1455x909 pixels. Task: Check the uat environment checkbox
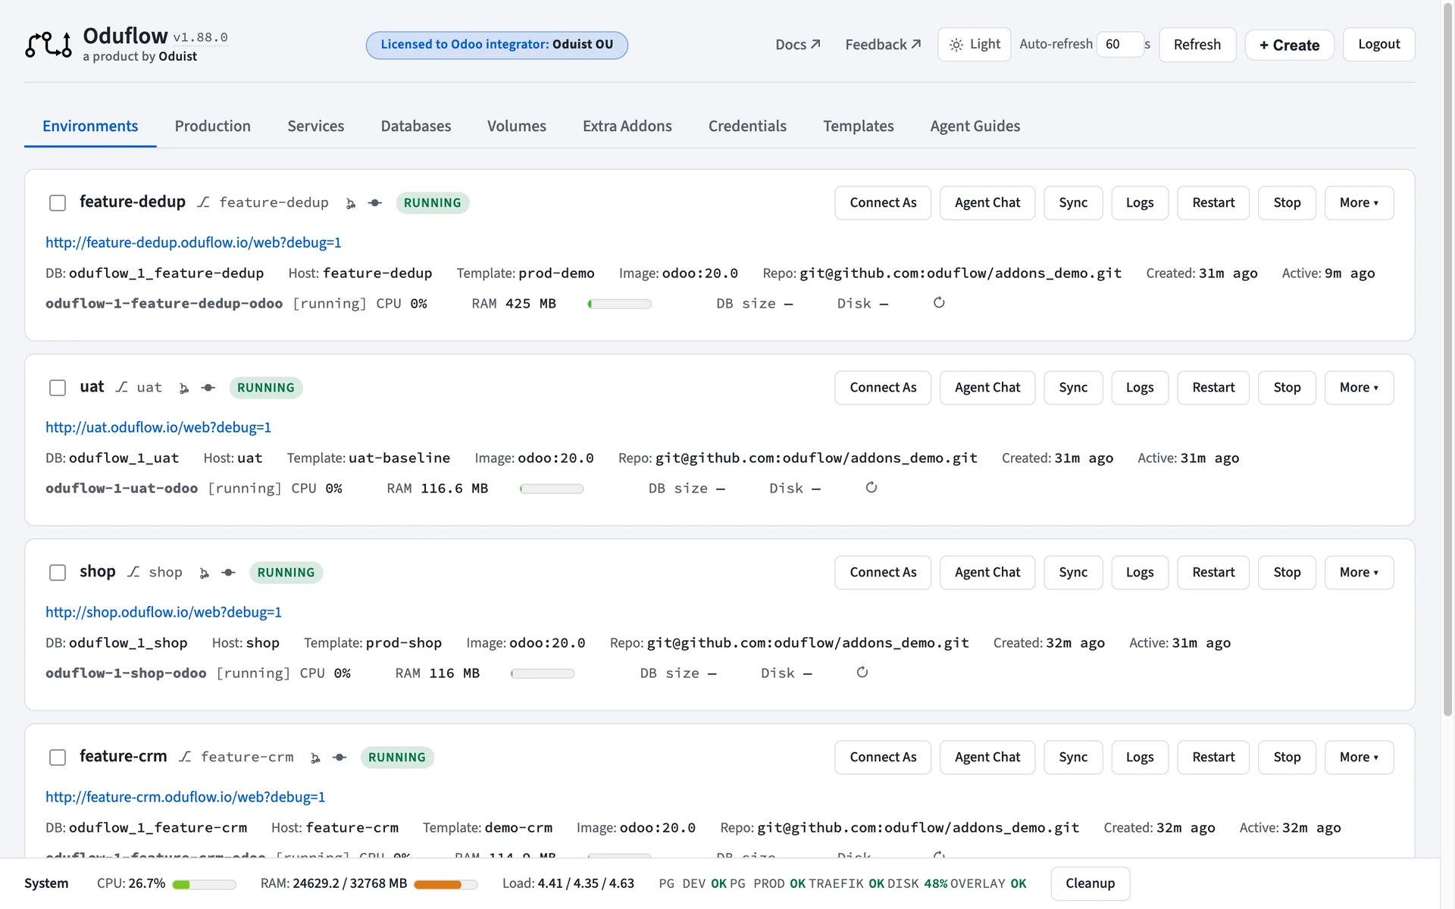[x=58, y=388]
